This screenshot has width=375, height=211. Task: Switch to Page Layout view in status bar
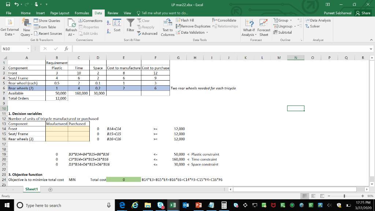(313, 196)
